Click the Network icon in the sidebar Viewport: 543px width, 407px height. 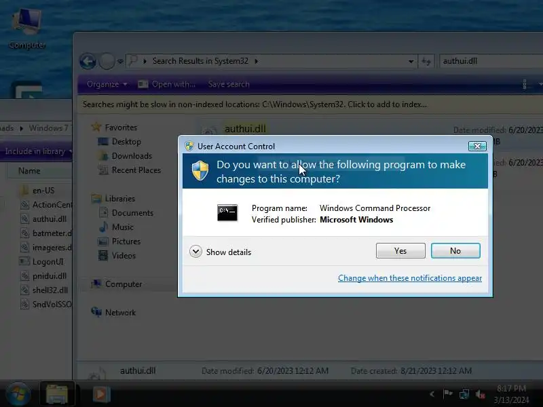(96, 312)
